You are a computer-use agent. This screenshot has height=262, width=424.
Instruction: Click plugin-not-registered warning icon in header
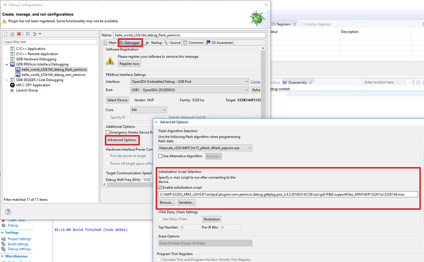click(x=4, y=21)
